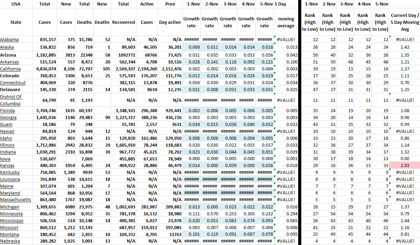Open the Guam link

[x=6, y=124]
